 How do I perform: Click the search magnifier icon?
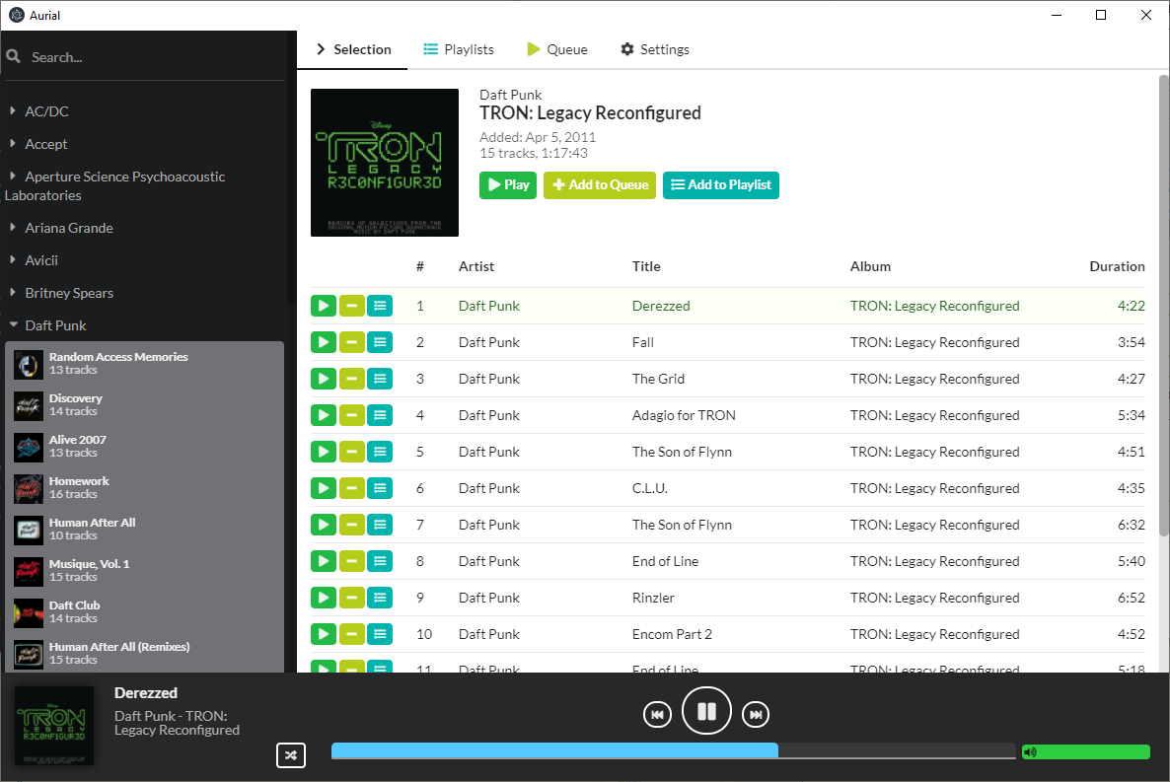(14, 56)
